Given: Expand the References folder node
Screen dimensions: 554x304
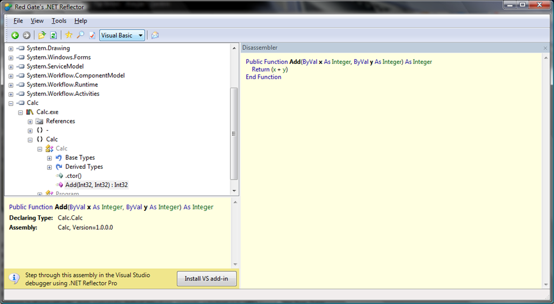Looking at the screenshot, I should 30,122.
